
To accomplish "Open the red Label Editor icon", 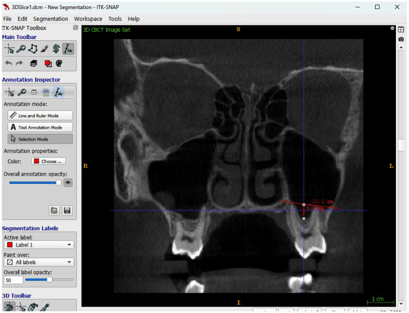I will pos(48,64).
